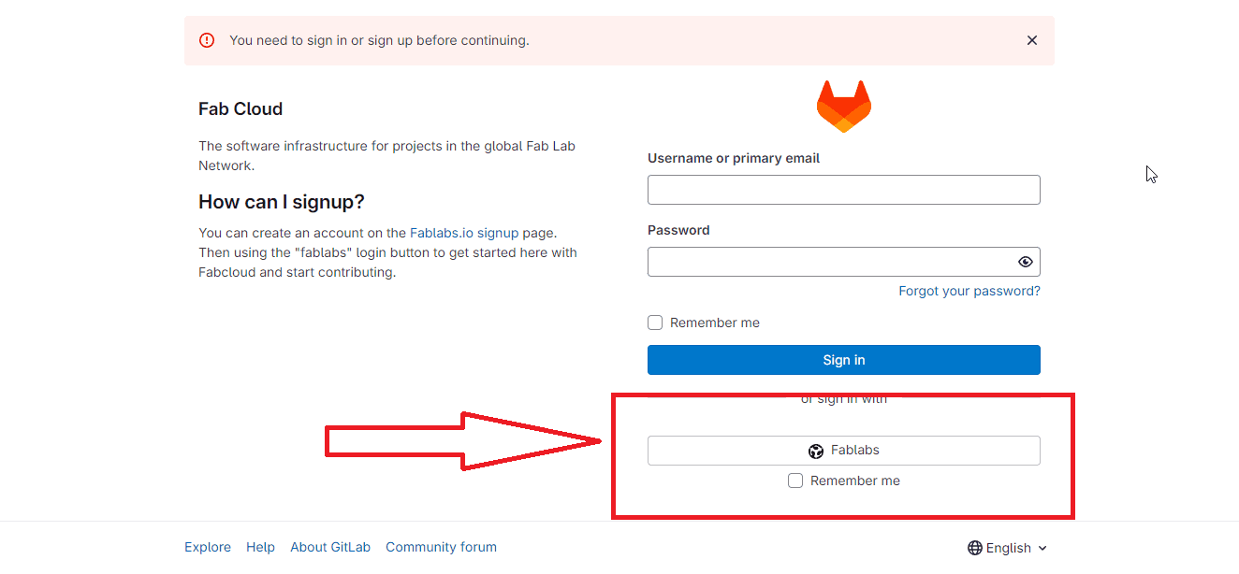Click the GitLab fox logo

[x=843, y=106]
